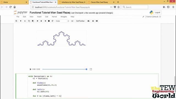Open the Widgets menu
Image resolution: width=176 pixels, height=99 pixels.
(64, 17)
